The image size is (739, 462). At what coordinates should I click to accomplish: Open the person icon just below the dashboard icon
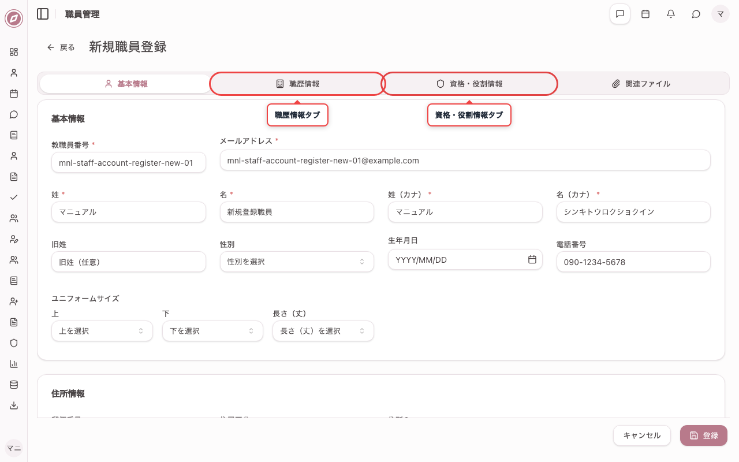tap(14, 73)
